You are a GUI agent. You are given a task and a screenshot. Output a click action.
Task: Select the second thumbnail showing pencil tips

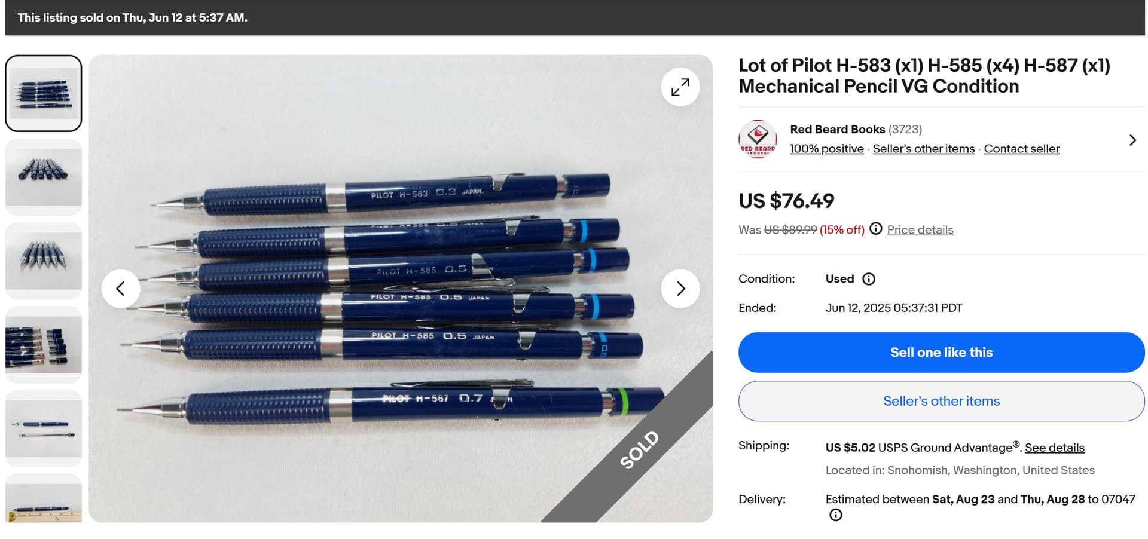tap(44, 177)
